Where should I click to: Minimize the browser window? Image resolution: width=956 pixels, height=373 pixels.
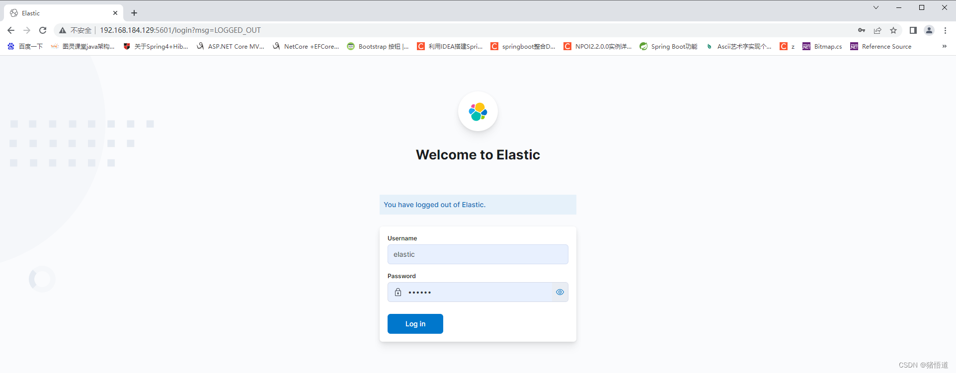(899, 7)
